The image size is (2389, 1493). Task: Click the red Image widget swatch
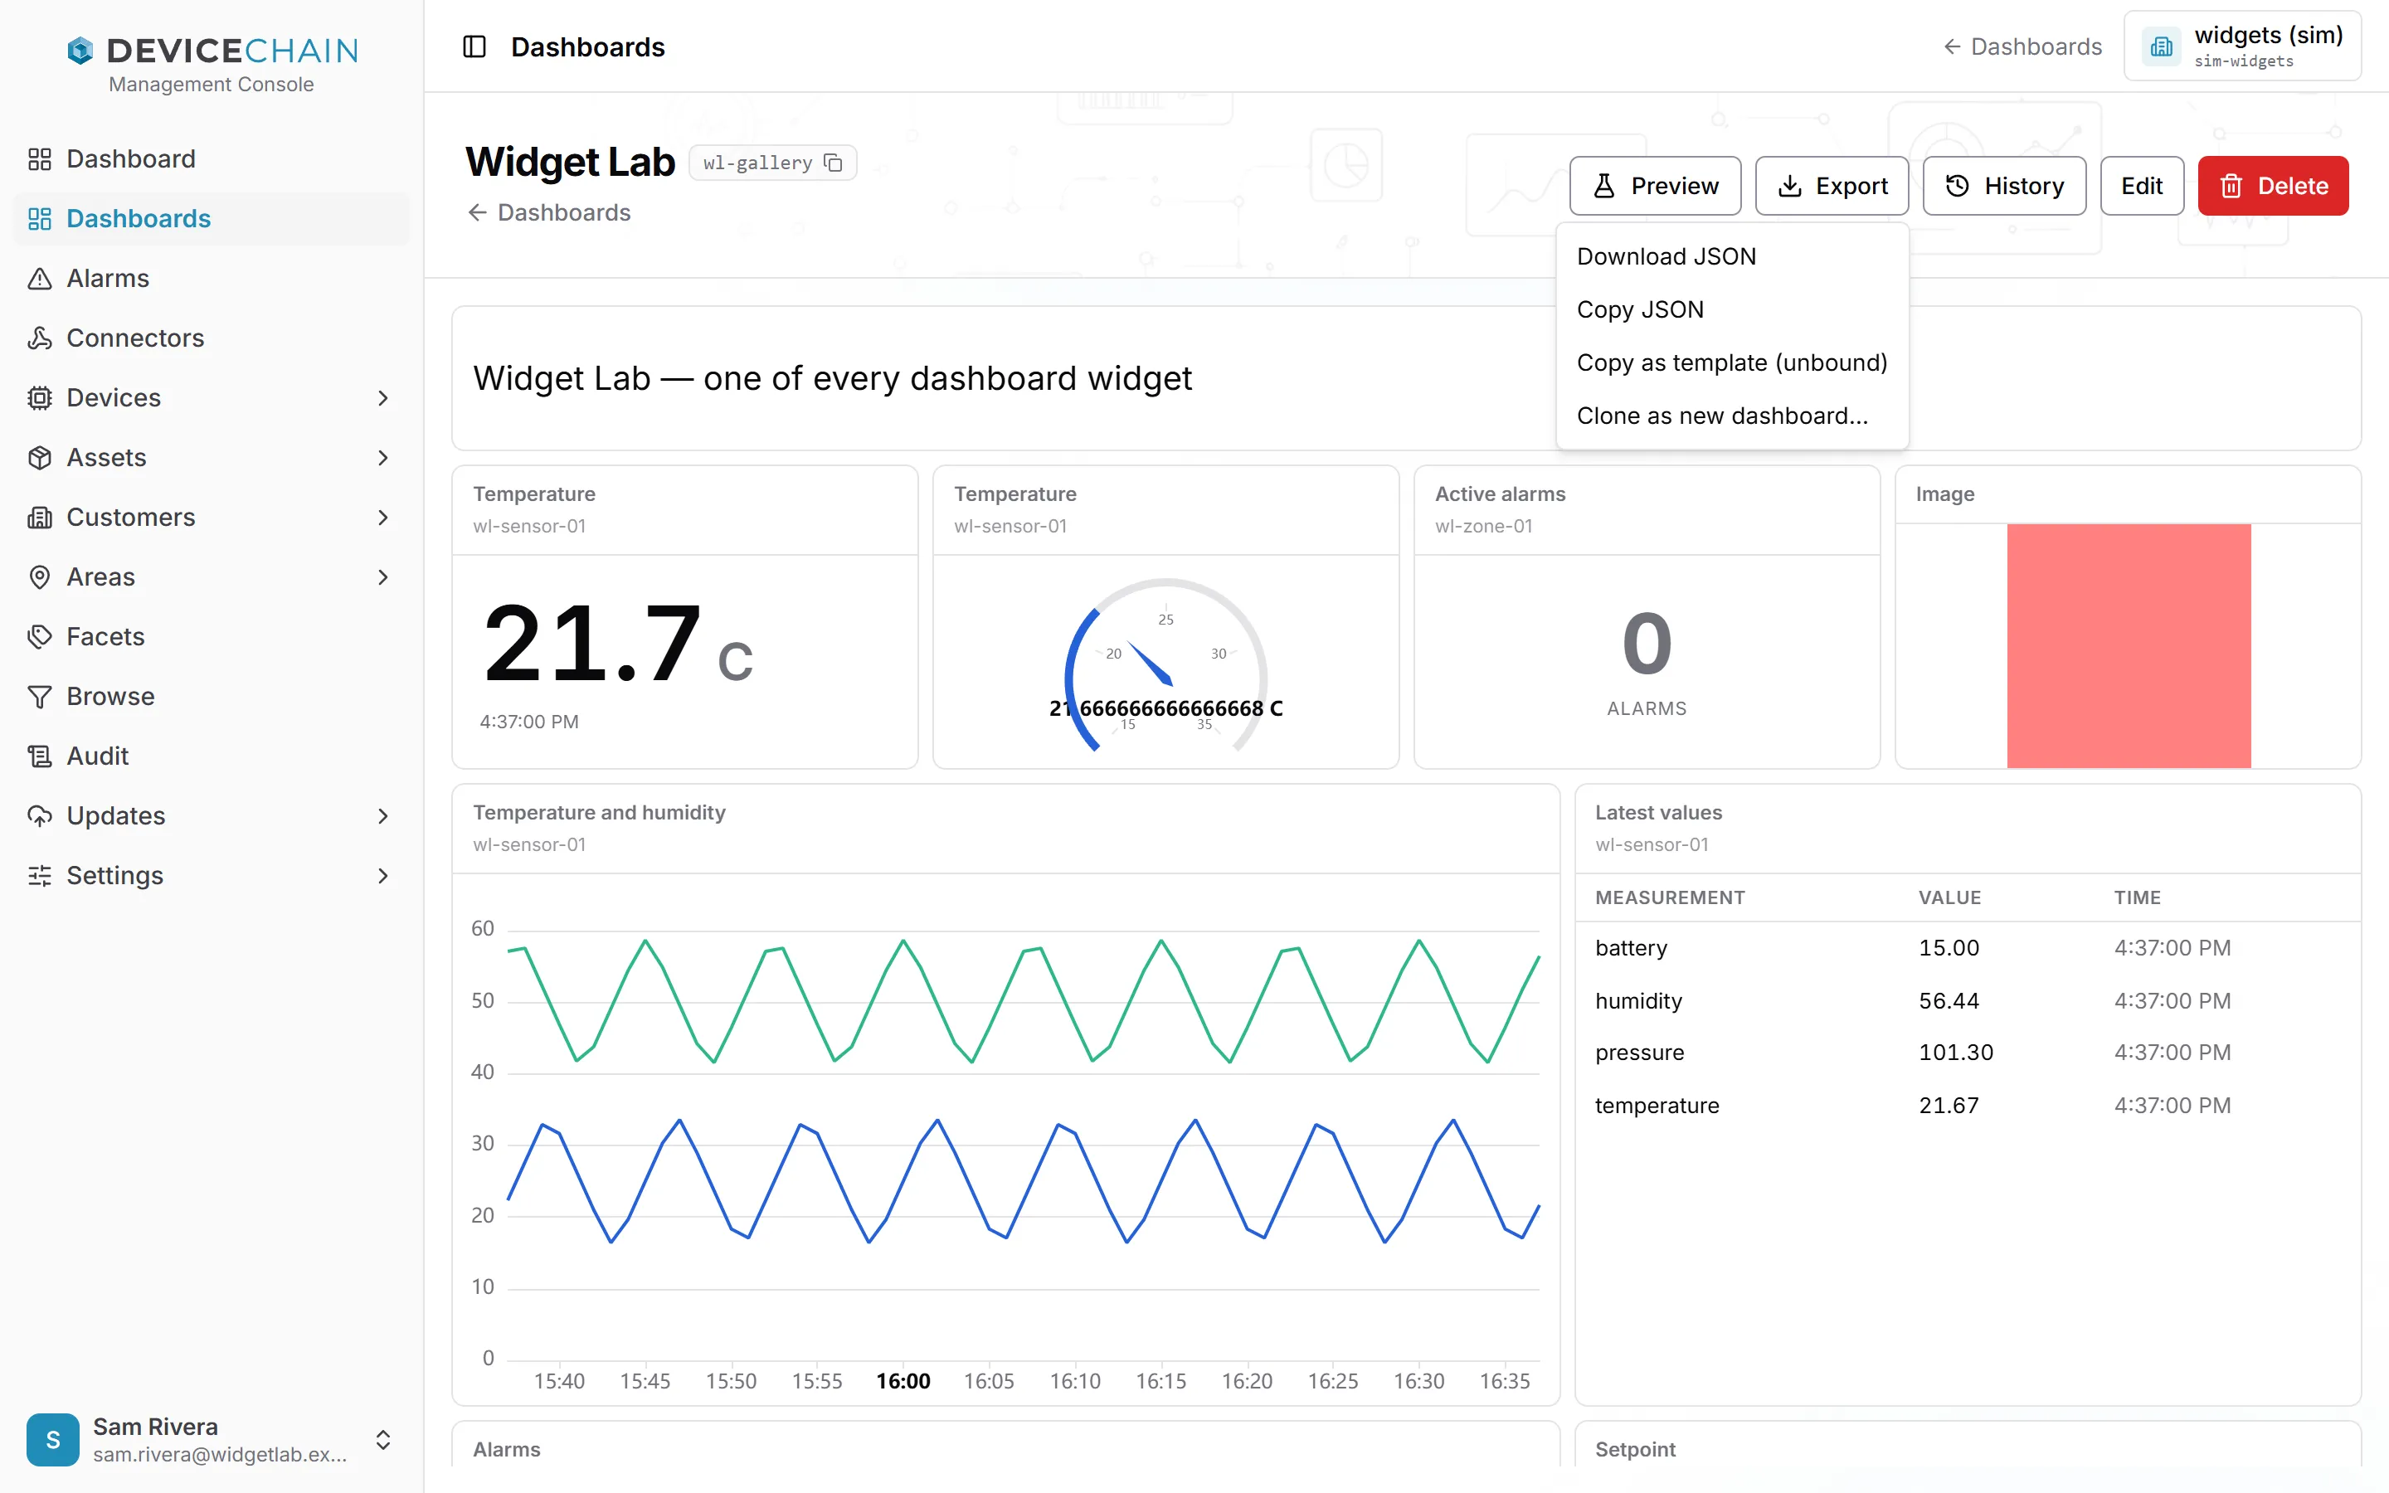pyautogui.click(x=2129, y=646)
